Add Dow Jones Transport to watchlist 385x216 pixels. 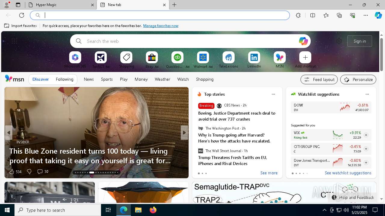point(366,163)
